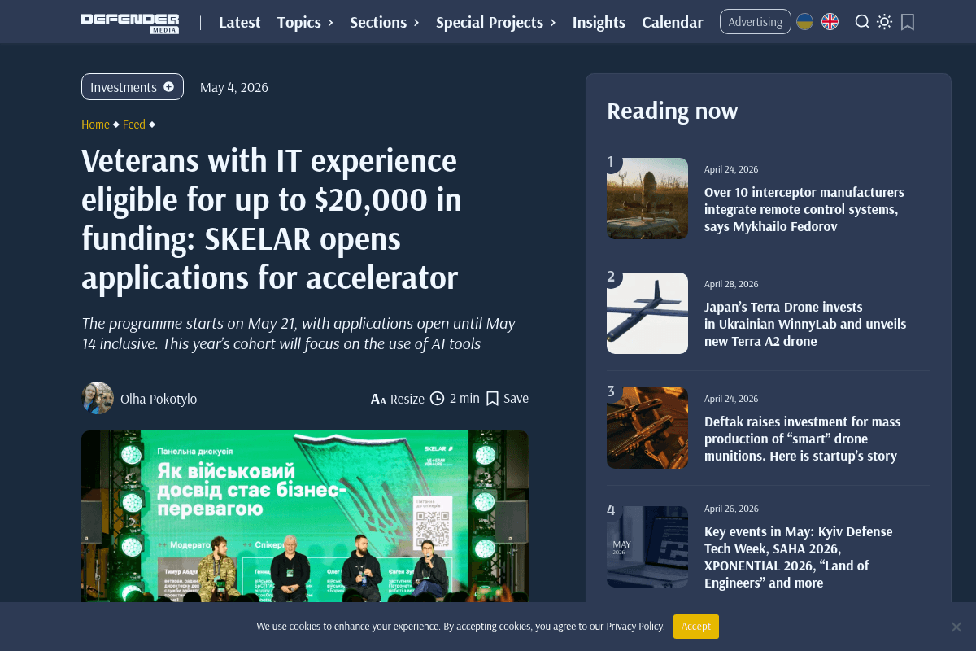
Task: Open Olha Pokotylo author avatar
Action: (x=98, y=398)
